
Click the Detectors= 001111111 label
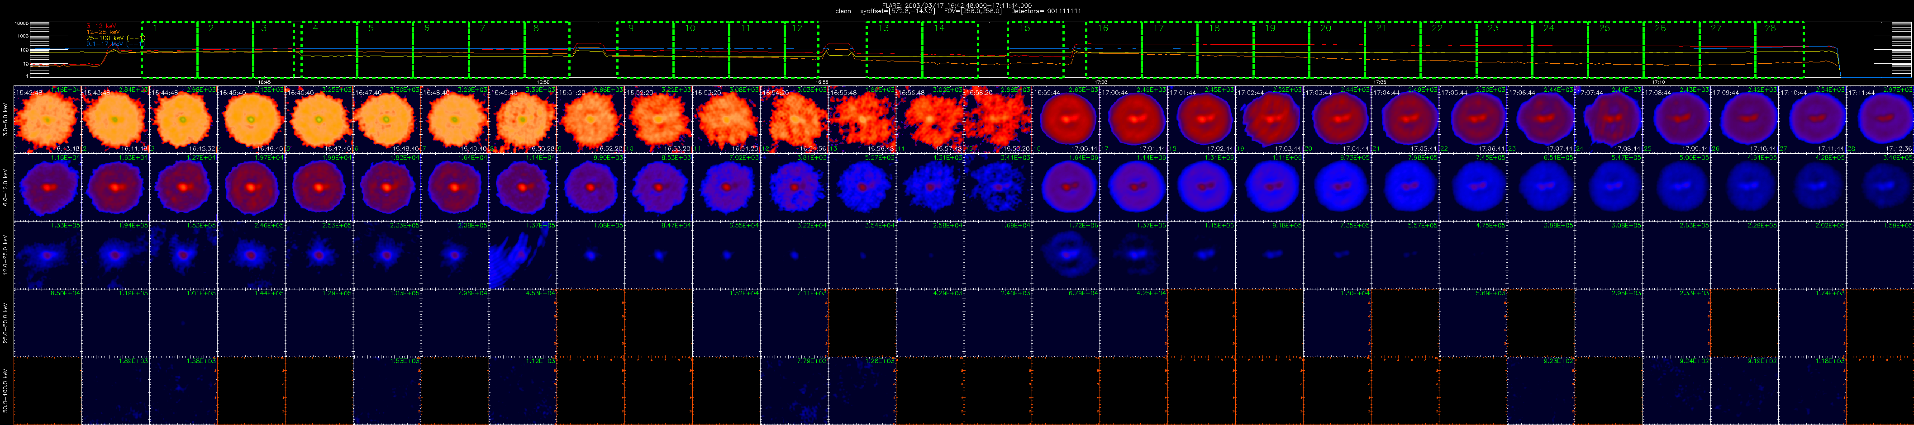(x=1046, y=11)
